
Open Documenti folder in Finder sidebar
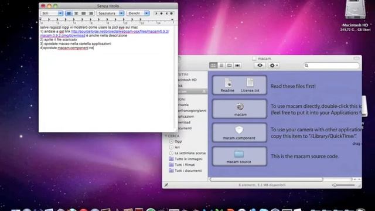tap(185, 128)
